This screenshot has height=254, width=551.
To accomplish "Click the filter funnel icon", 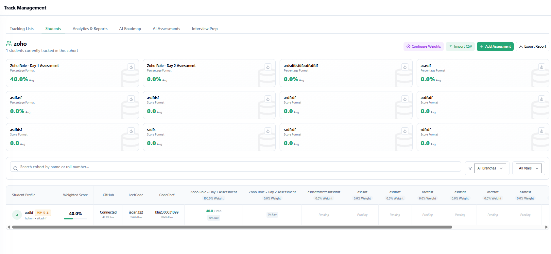I will [470, 168].
